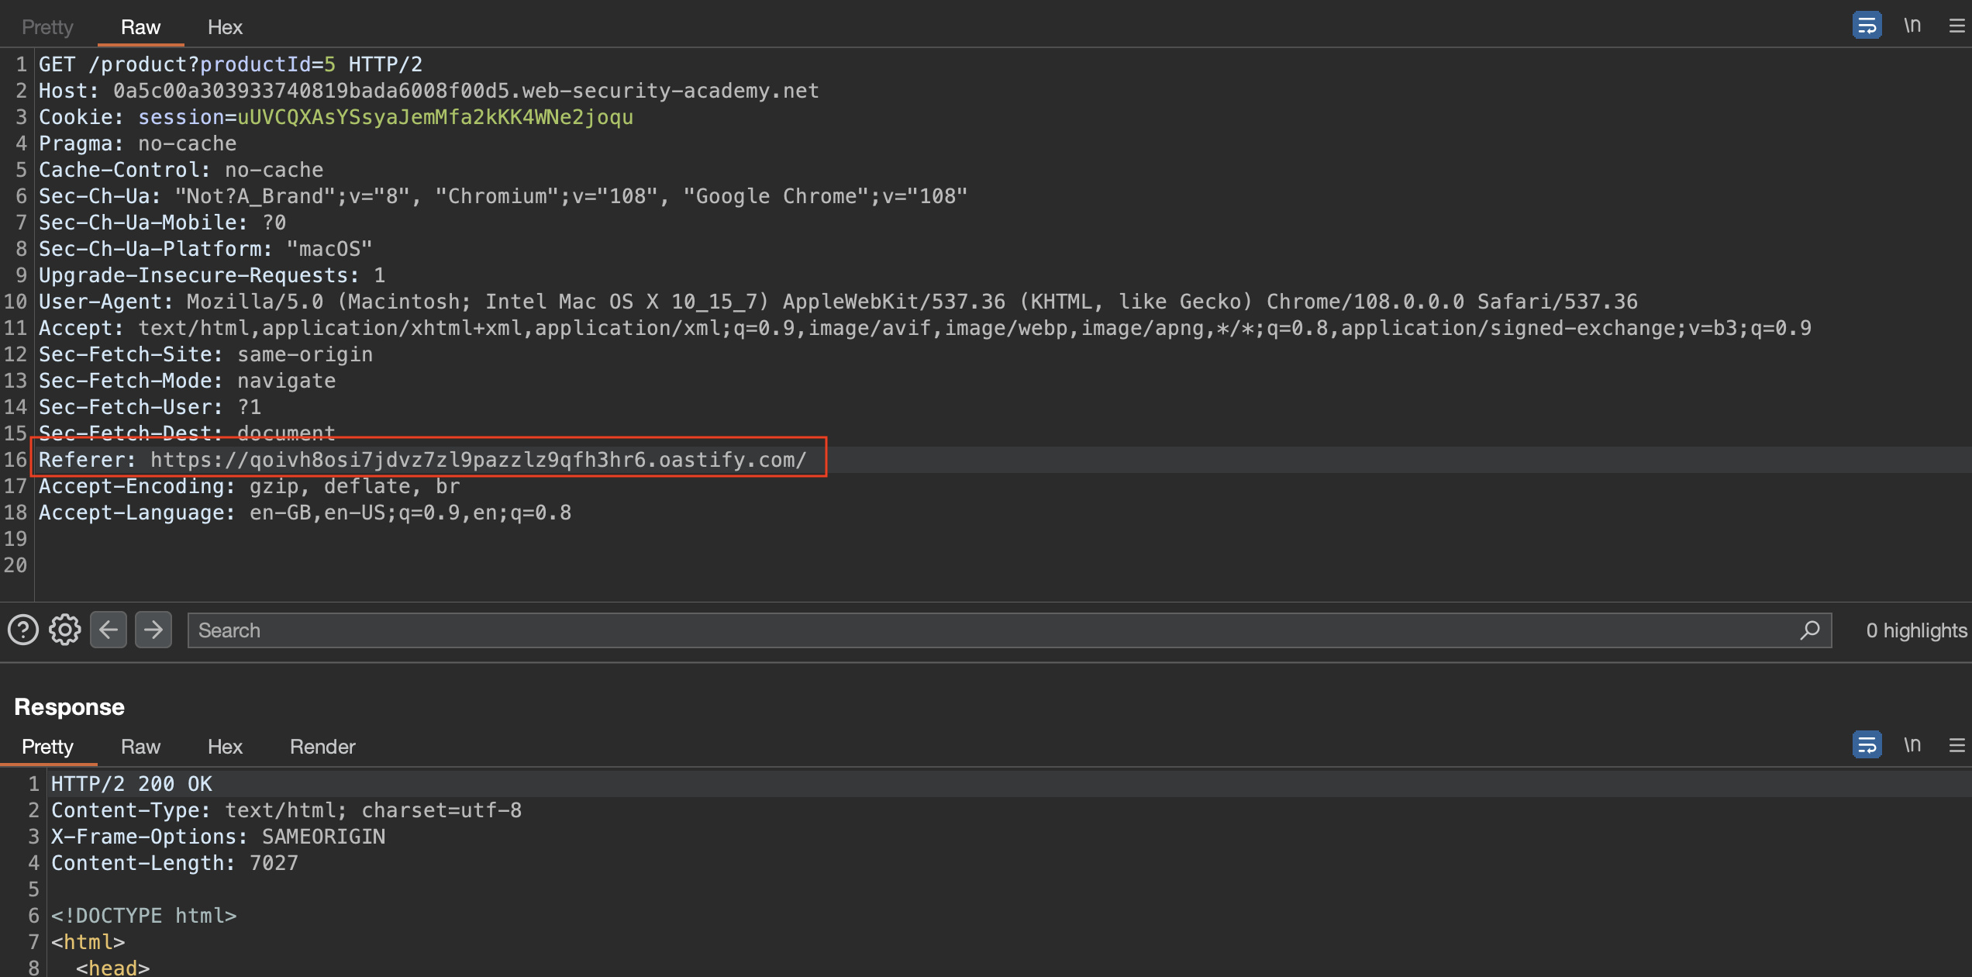Open the response Hex tab

pos(225,747)
